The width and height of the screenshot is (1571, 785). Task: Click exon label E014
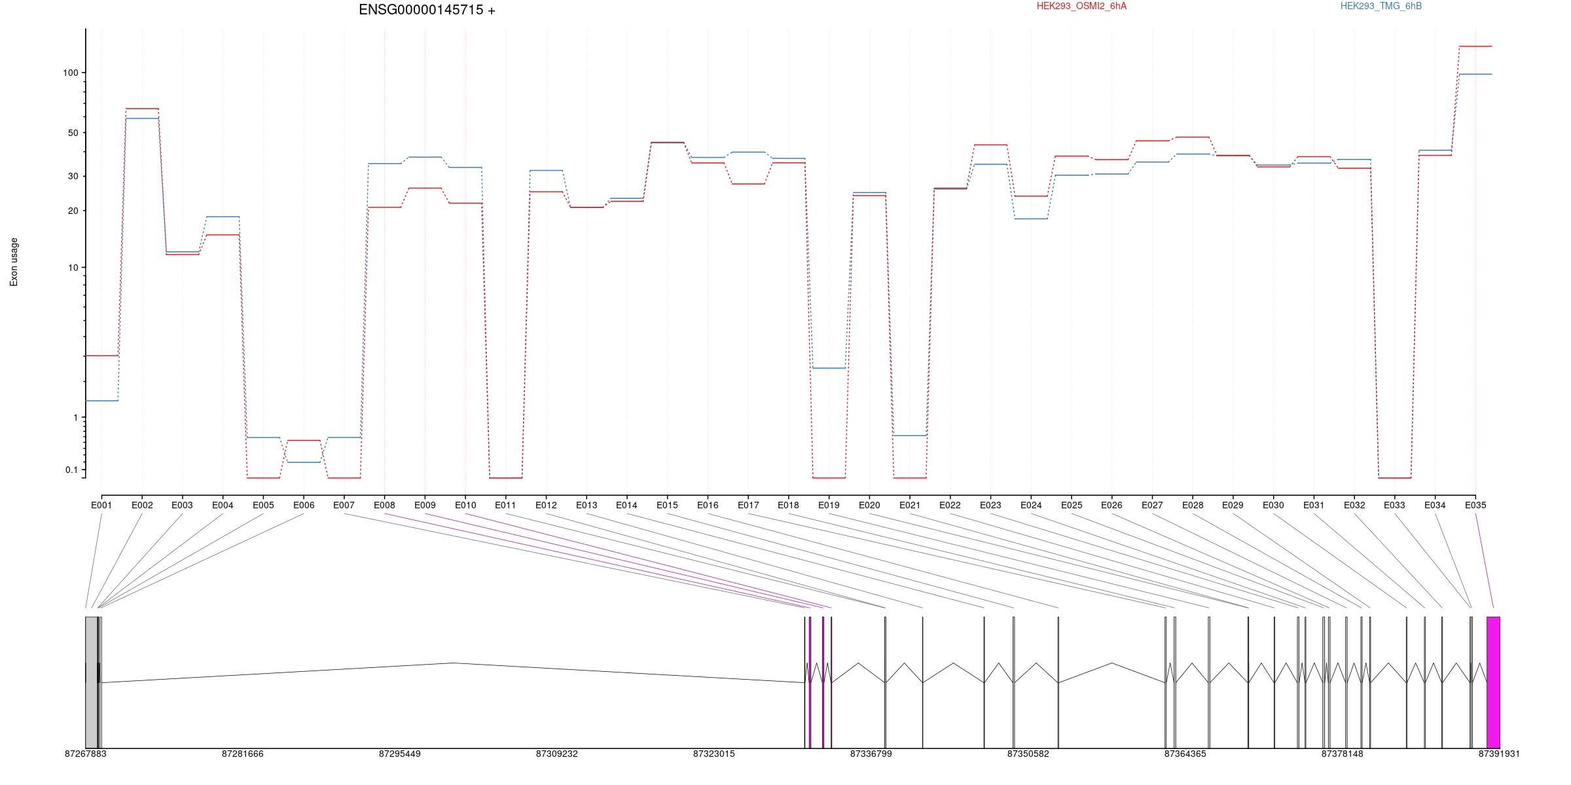(x=626, y=505)
